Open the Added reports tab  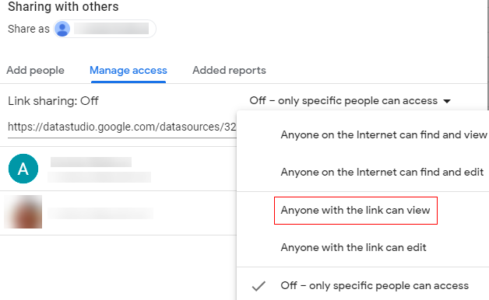(229, 70)
